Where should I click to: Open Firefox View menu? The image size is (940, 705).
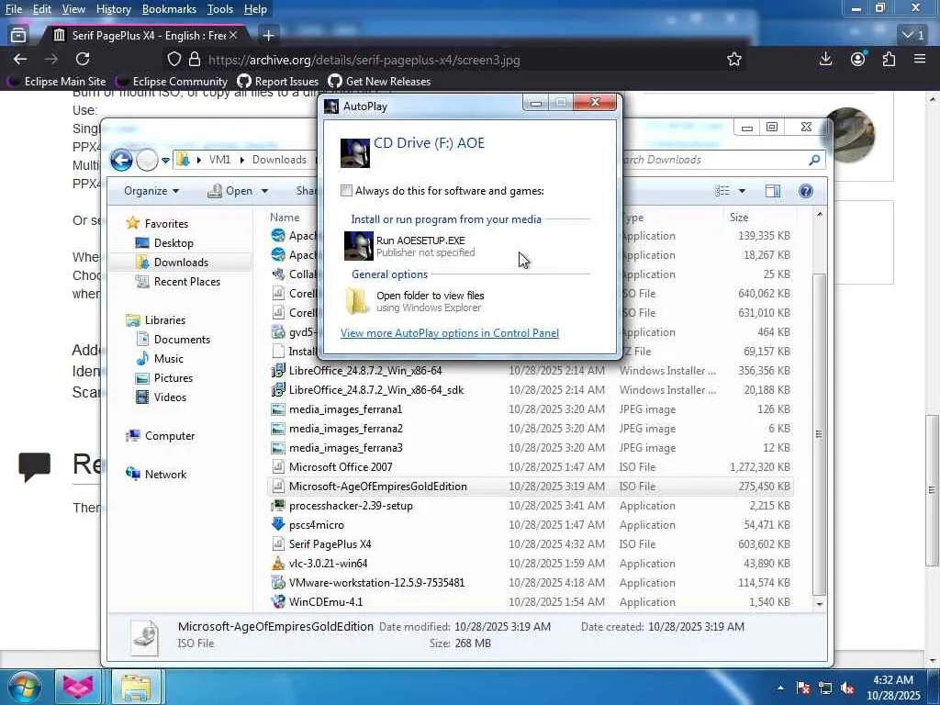coord(73,9)
